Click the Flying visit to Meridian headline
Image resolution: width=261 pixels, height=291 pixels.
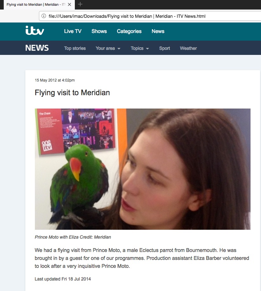(x=72, y=93)
